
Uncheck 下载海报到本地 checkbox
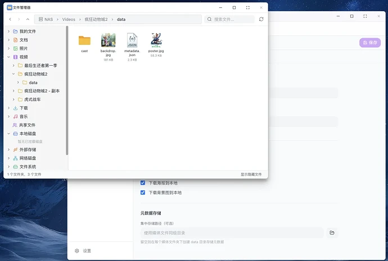coord(143,183)
